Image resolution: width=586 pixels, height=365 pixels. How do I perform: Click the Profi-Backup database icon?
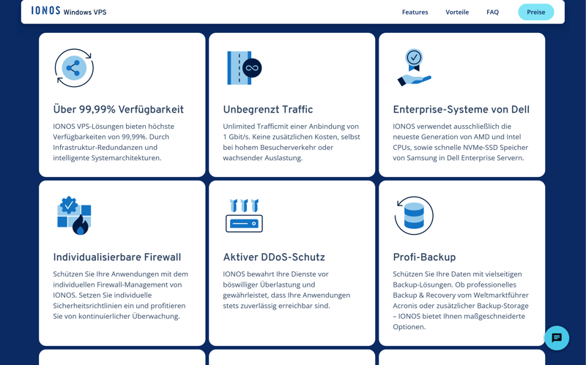414,216
